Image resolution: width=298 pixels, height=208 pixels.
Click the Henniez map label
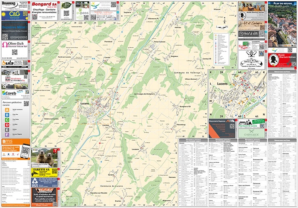(178, 27)
